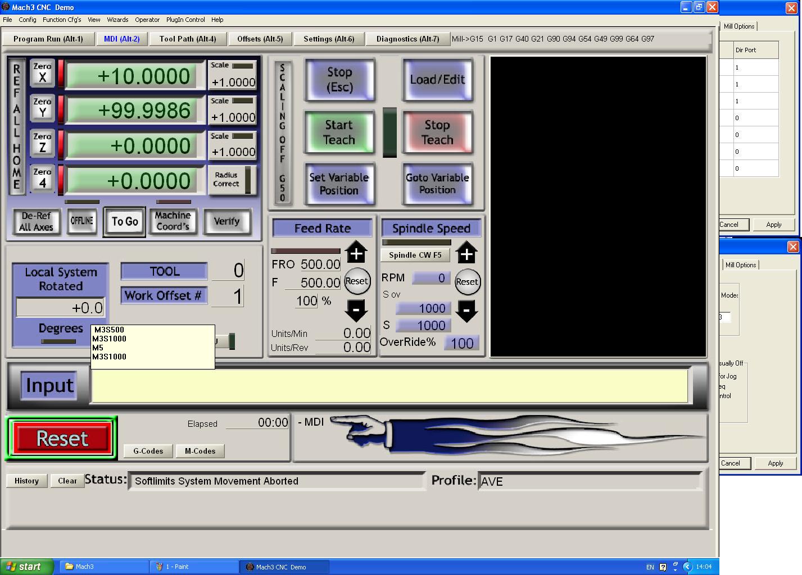Increase feed rate with plus arrow
802x575 pixels.
click(x=356, y=252)
